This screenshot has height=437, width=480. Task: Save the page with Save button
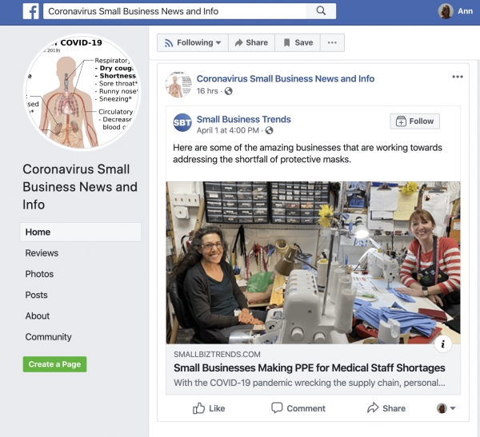tap(298, 42)
